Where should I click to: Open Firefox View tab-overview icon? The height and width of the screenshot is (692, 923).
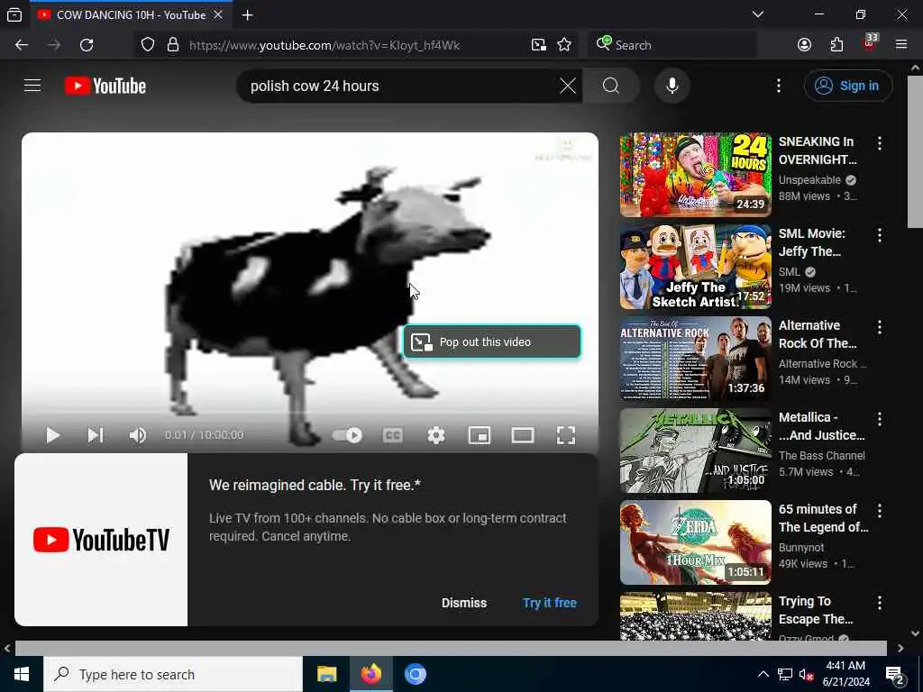14,15
